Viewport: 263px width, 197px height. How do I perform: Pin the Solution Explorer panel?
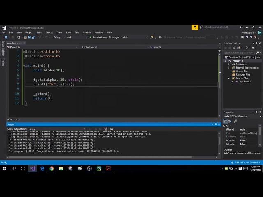click(256, 43)
